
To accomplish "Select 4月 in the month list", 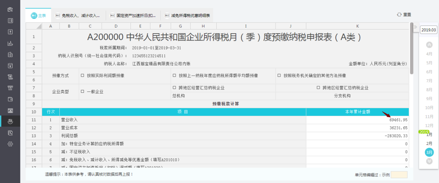I will click(429, 54).
